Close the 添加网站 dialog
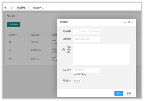144x101 pixels. (x=132, y=22)
